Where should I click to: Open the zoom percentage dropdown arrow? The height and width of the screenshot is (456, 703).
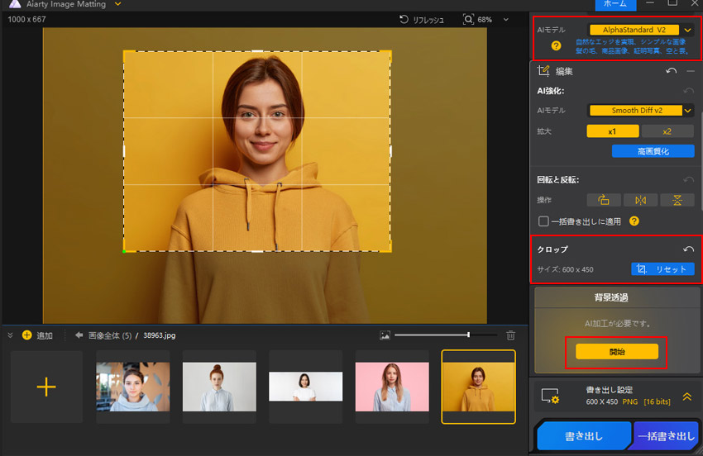tap(506, 20)
